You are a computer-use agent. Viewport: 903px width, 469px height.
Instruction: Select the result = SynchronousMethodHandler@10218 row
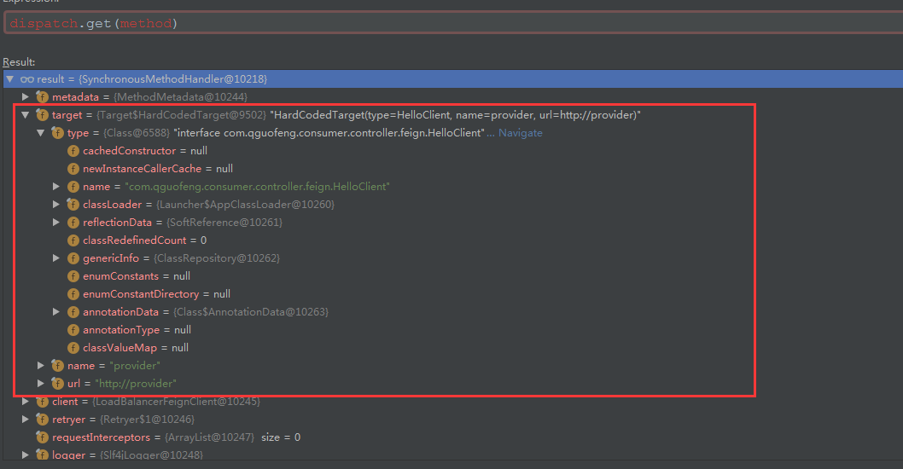[453, 78]
